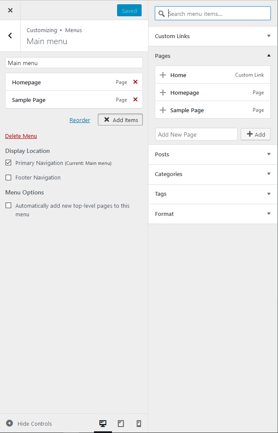The image size is (278, 433).
Task: Enable automatically add new top-level pages
Action: pos(8,206)
